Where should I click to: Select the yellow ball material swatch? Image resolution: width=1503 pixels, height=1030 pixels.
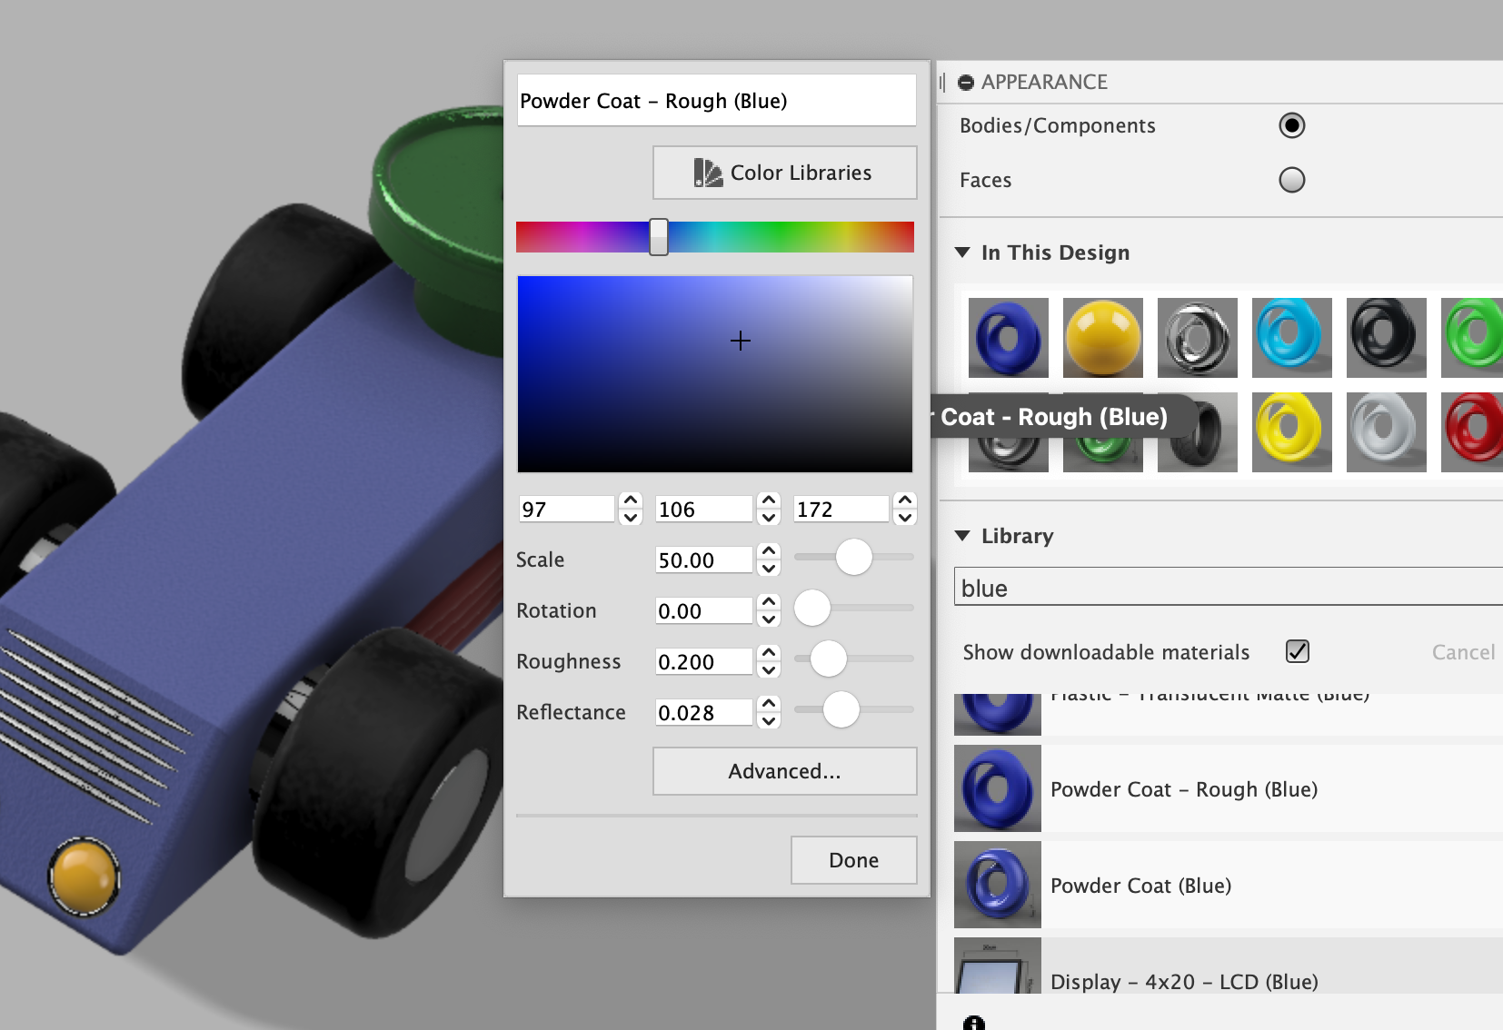[1102, 338]
